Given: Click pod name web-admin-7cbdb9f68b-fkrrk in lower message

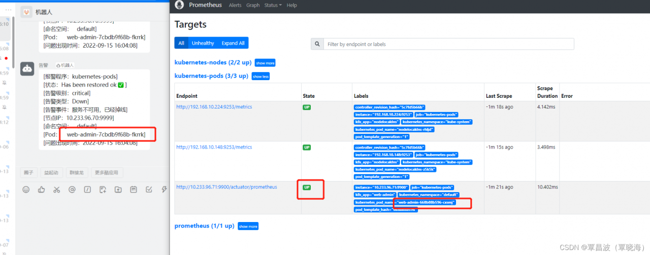Looking at the screenshot, I should click(x=106, y=134).
